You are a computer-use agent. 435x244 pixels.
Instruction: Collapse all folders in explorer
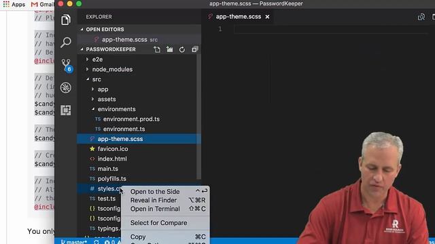click(195, 49)
